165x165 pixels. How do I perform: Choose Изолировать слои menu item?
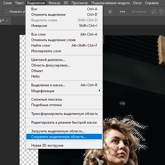64,51
